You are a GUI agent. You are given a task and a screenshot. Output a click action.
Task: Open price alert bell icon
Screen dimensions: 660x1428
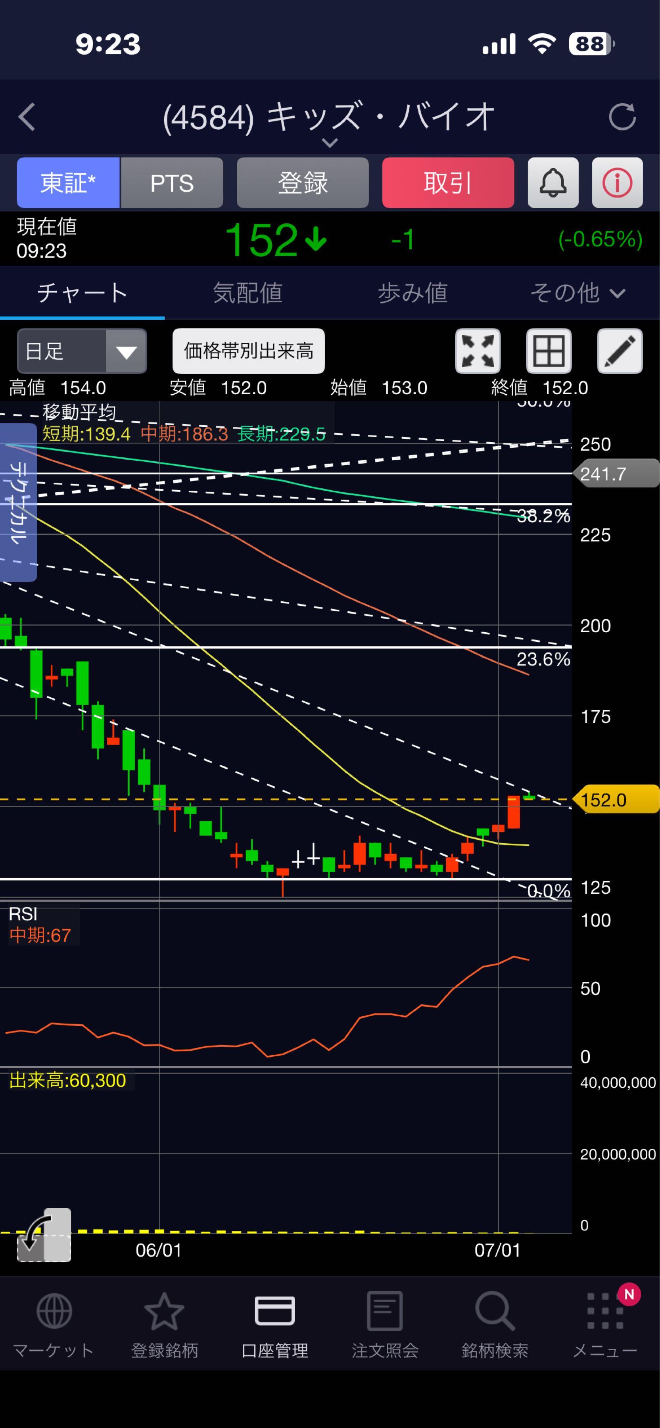[553, 183]
